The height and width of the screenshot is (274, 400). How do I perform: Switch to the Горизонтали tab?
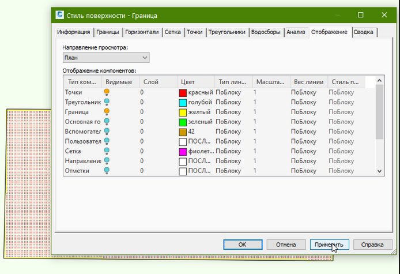[x=142, y=32]
